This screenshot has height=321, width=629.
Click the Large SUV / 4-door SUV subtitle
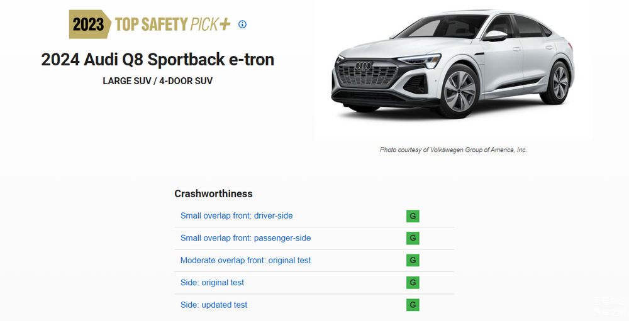(157, 81)
